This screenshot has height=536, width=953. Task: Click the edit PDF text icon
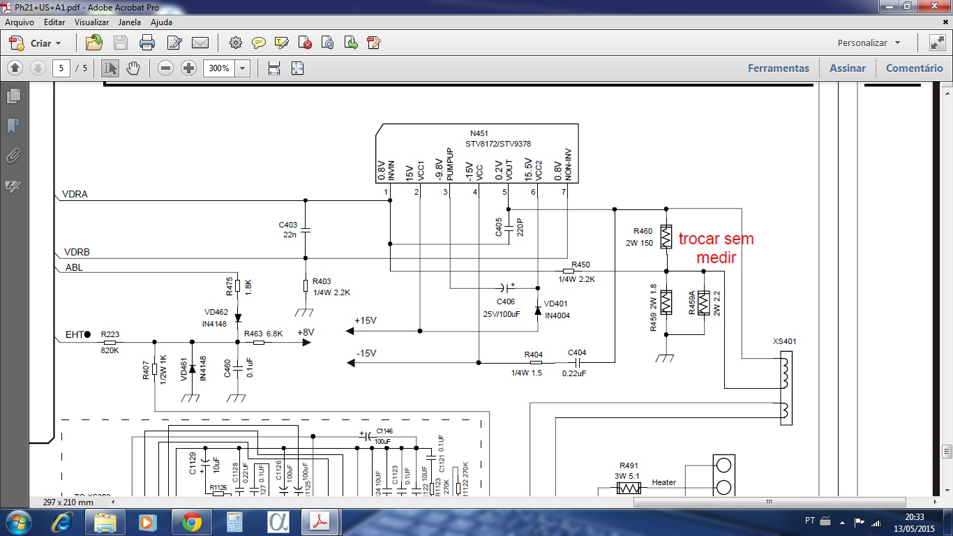374,43
